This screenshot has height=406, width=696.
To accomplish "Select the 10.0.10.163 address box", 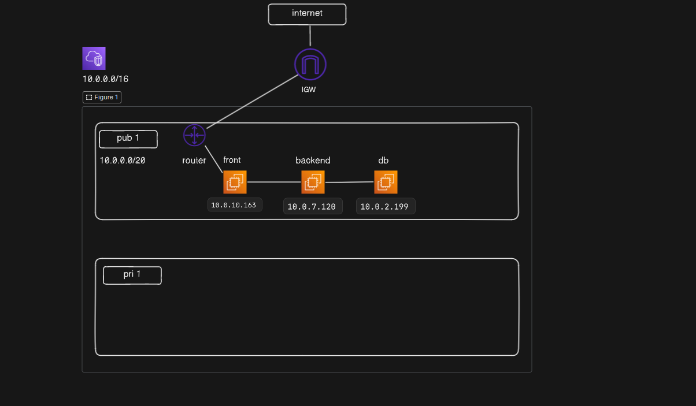I will coord(235,205).
